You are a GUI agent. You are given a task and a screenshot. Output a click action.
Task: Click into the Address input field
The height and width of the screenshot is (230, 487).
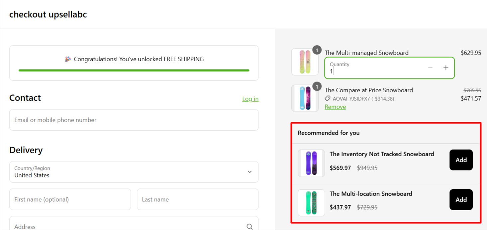126,226
